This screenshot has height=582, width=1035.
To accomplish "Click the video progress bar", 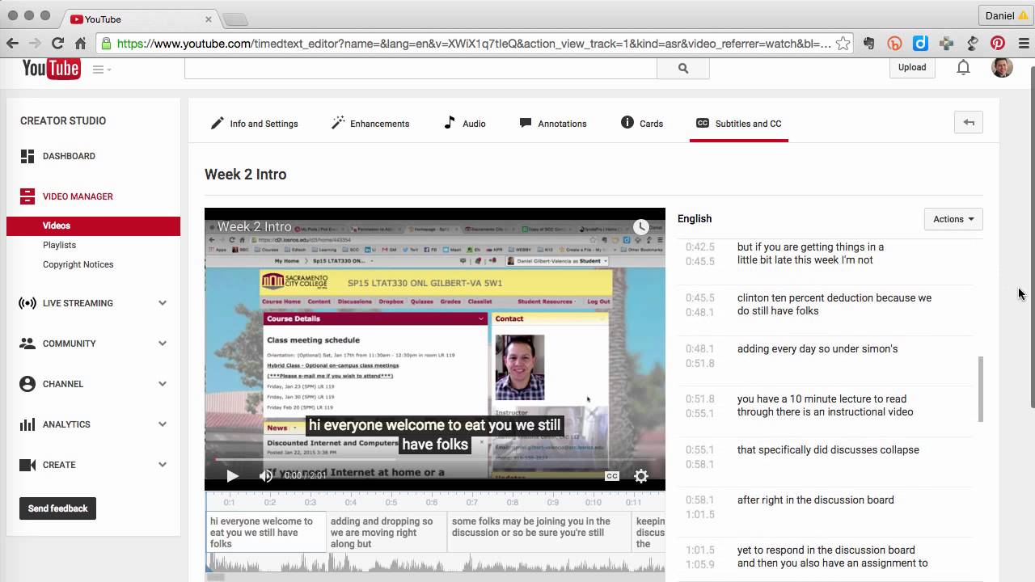I will 435,459.
